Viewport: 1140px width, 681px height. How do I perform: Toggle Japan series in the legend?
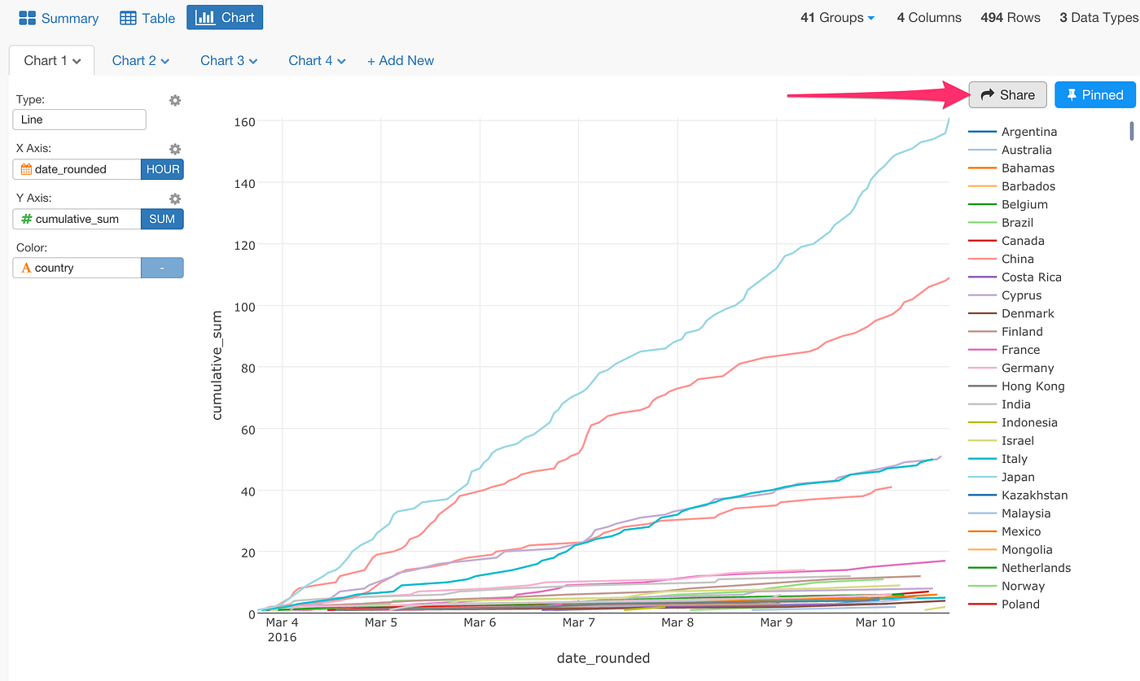1016,477
